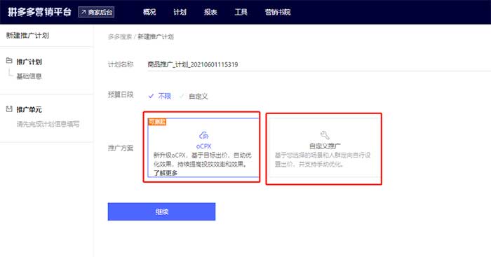Open the 报表 menu

tap(210, 12)
